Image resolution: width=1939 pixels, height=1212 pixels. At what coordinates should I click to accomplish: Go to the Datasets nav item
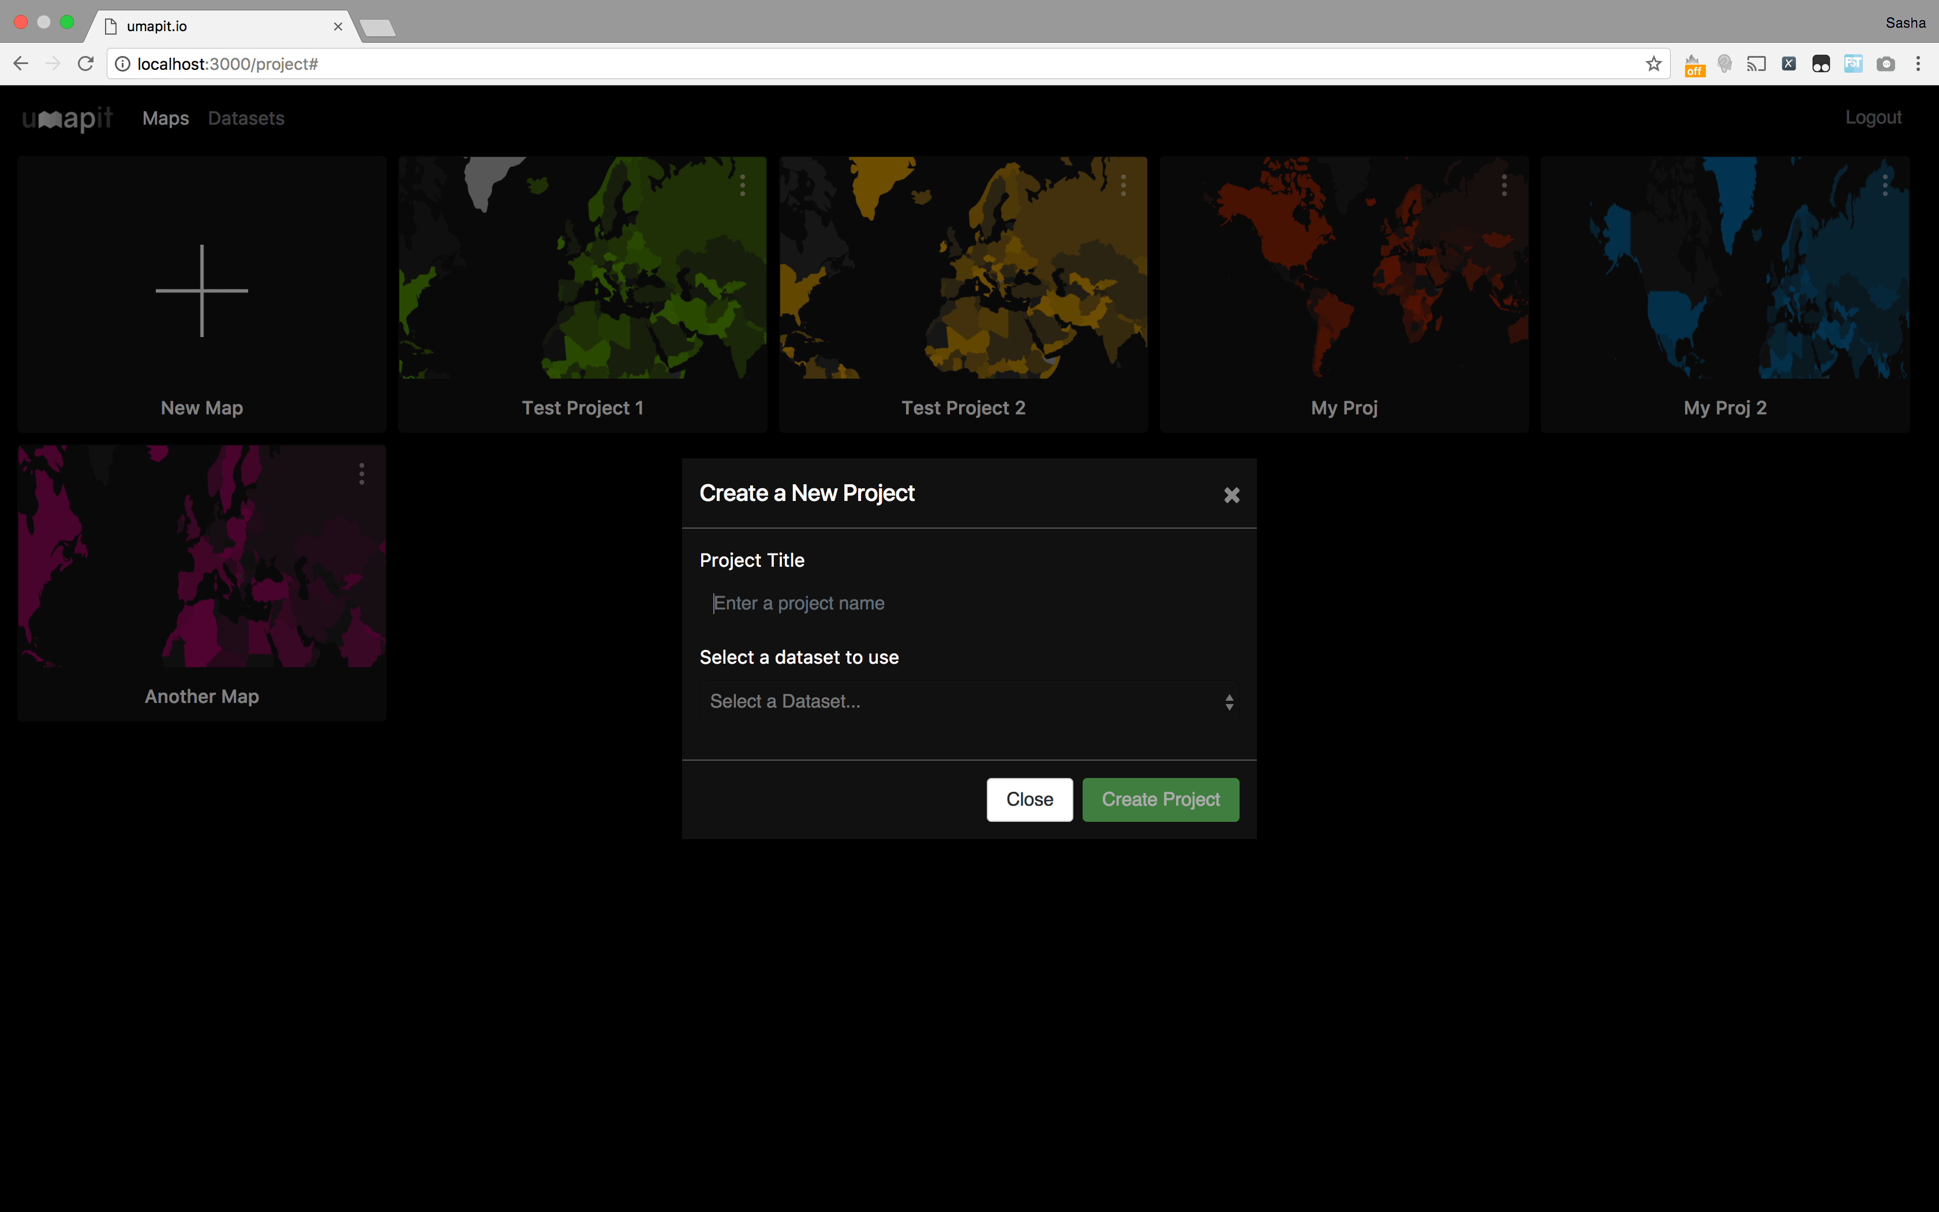point(246,118)
